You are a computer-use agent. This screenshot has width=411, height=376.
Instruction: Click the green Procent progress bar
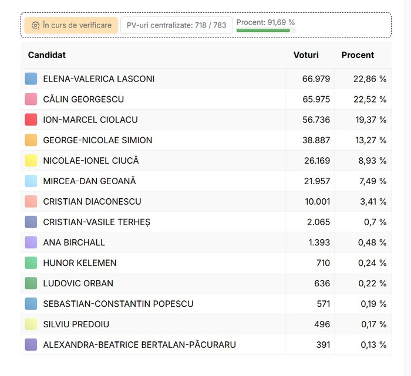[263, 31]
